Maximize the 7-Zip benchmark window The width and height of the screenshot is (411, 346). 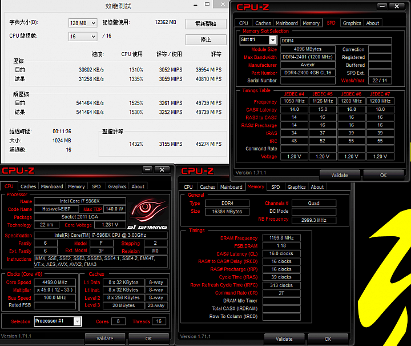(207, 4)
